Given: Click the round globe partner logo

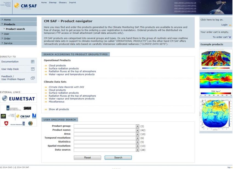Looking at the screenshot, I should point(30,123).
